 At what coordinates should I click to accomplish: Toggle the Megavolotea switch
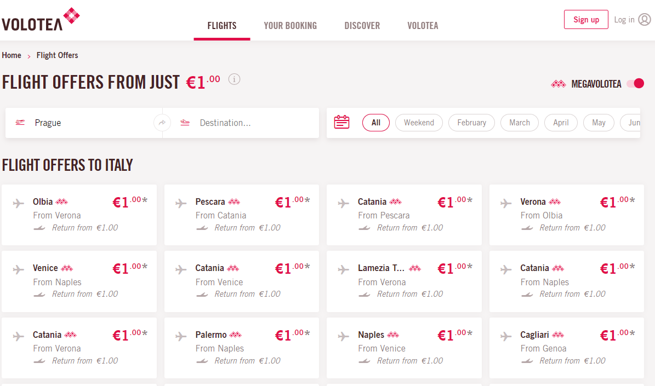click(x=636, y=83)
